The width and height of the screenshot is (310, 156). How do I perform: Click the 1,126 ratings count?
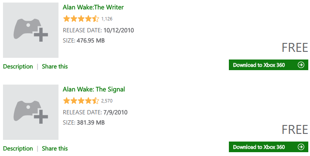pyautogui.click(x=107, y=19)
